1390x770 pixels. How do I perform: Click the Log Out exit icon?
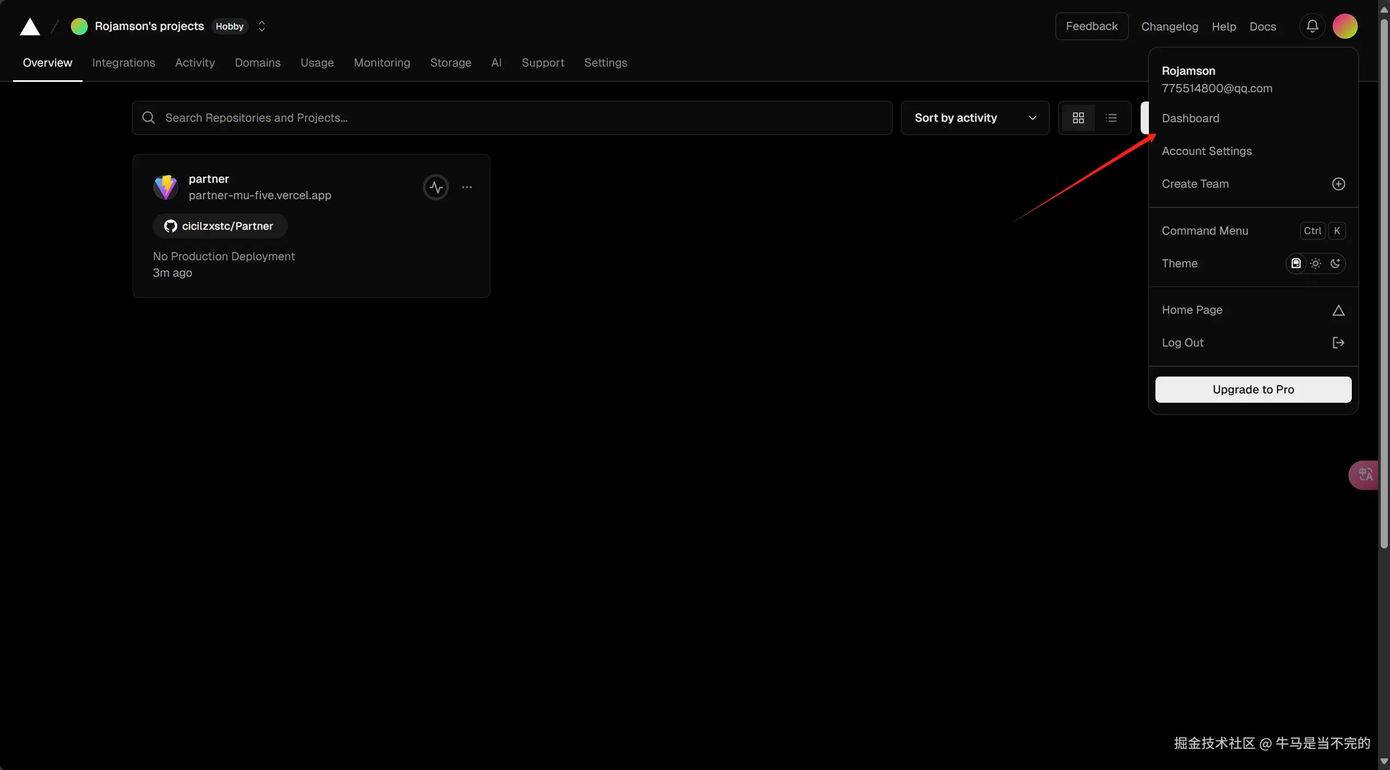pyautogui.click(x=1338, y=343)
